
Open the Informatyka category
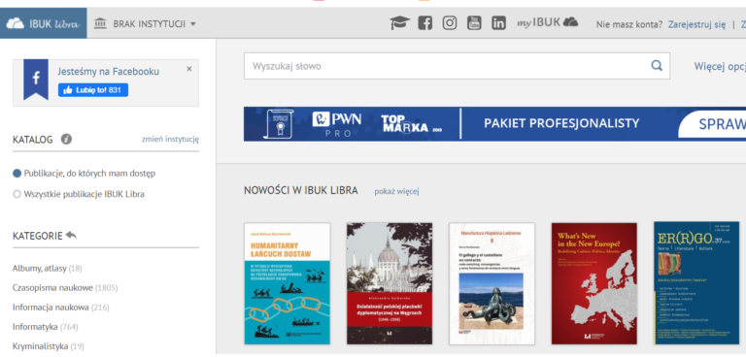(x=35, y=327)
